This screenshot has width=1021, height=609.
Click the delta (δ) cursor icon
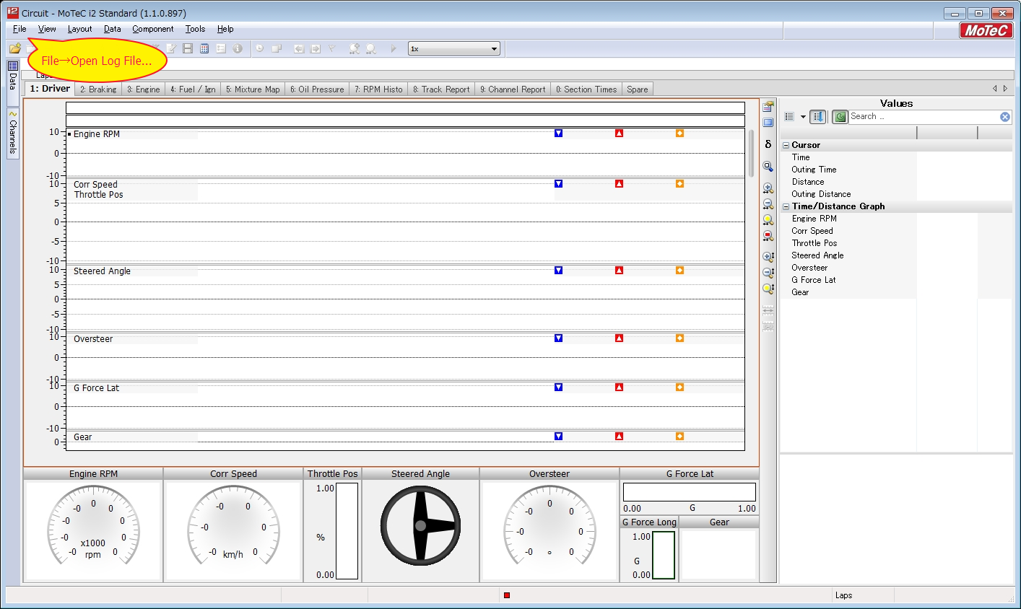click(x=768, y=144)
